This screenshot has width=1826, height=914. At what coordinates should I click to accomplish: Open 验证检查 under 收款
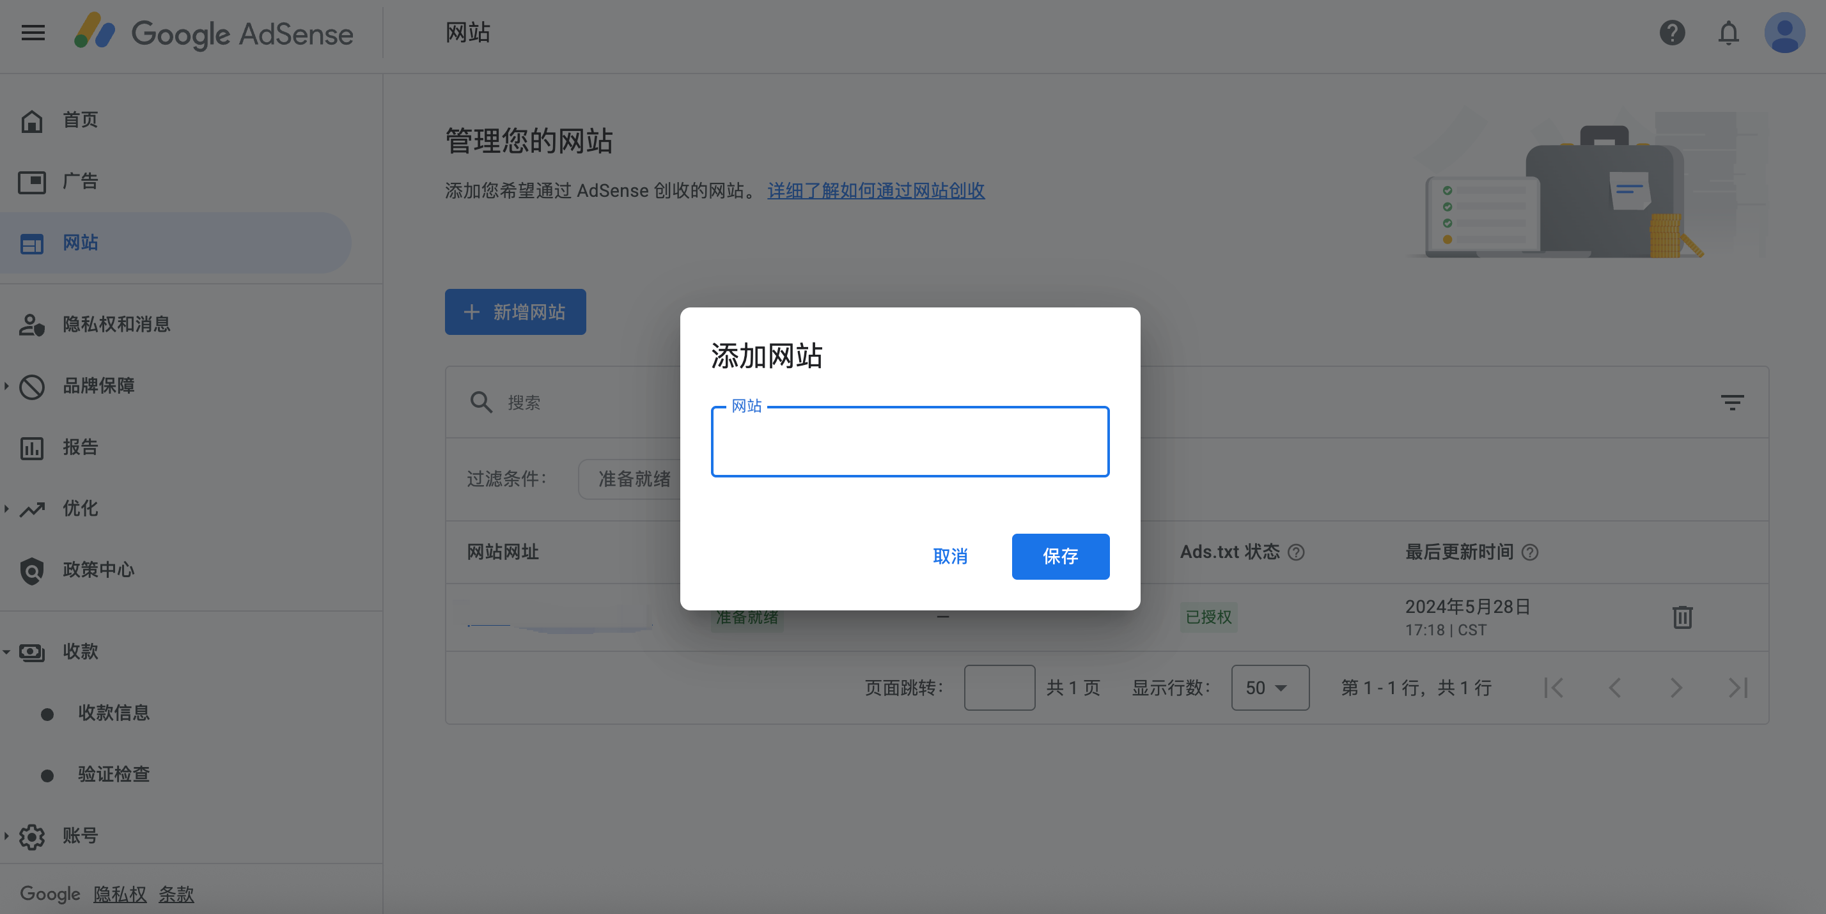tap(113, 774)
